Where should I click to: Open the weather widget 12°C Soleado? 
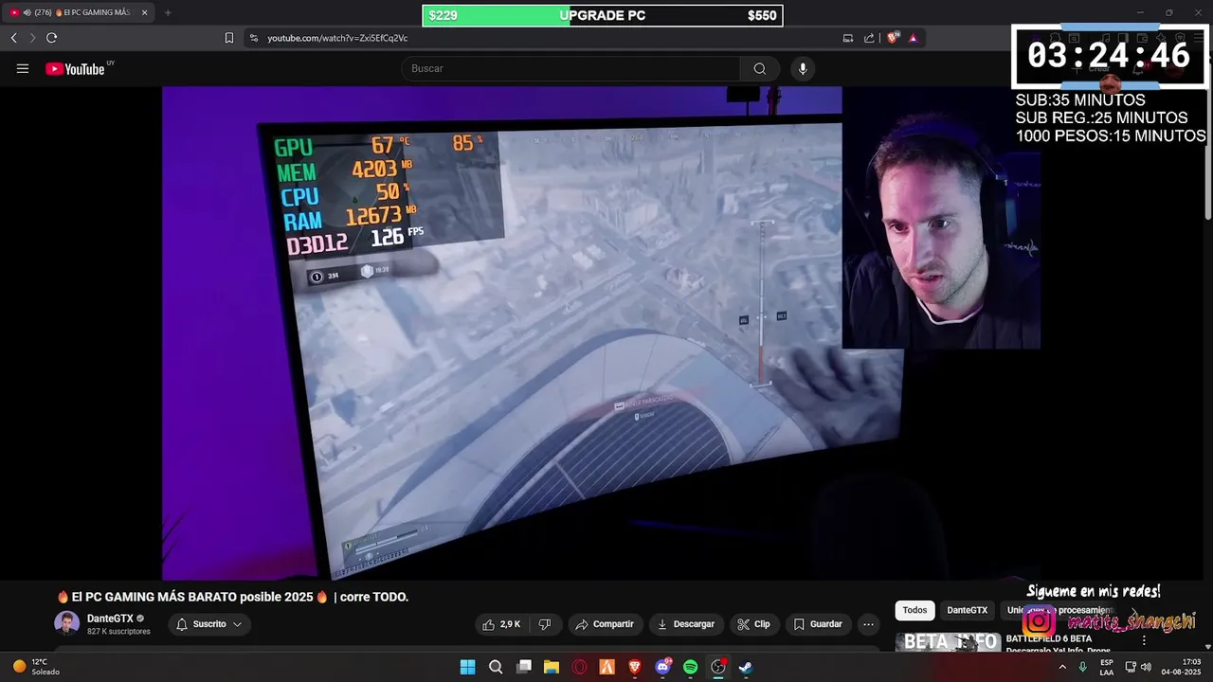click(36, 667)
